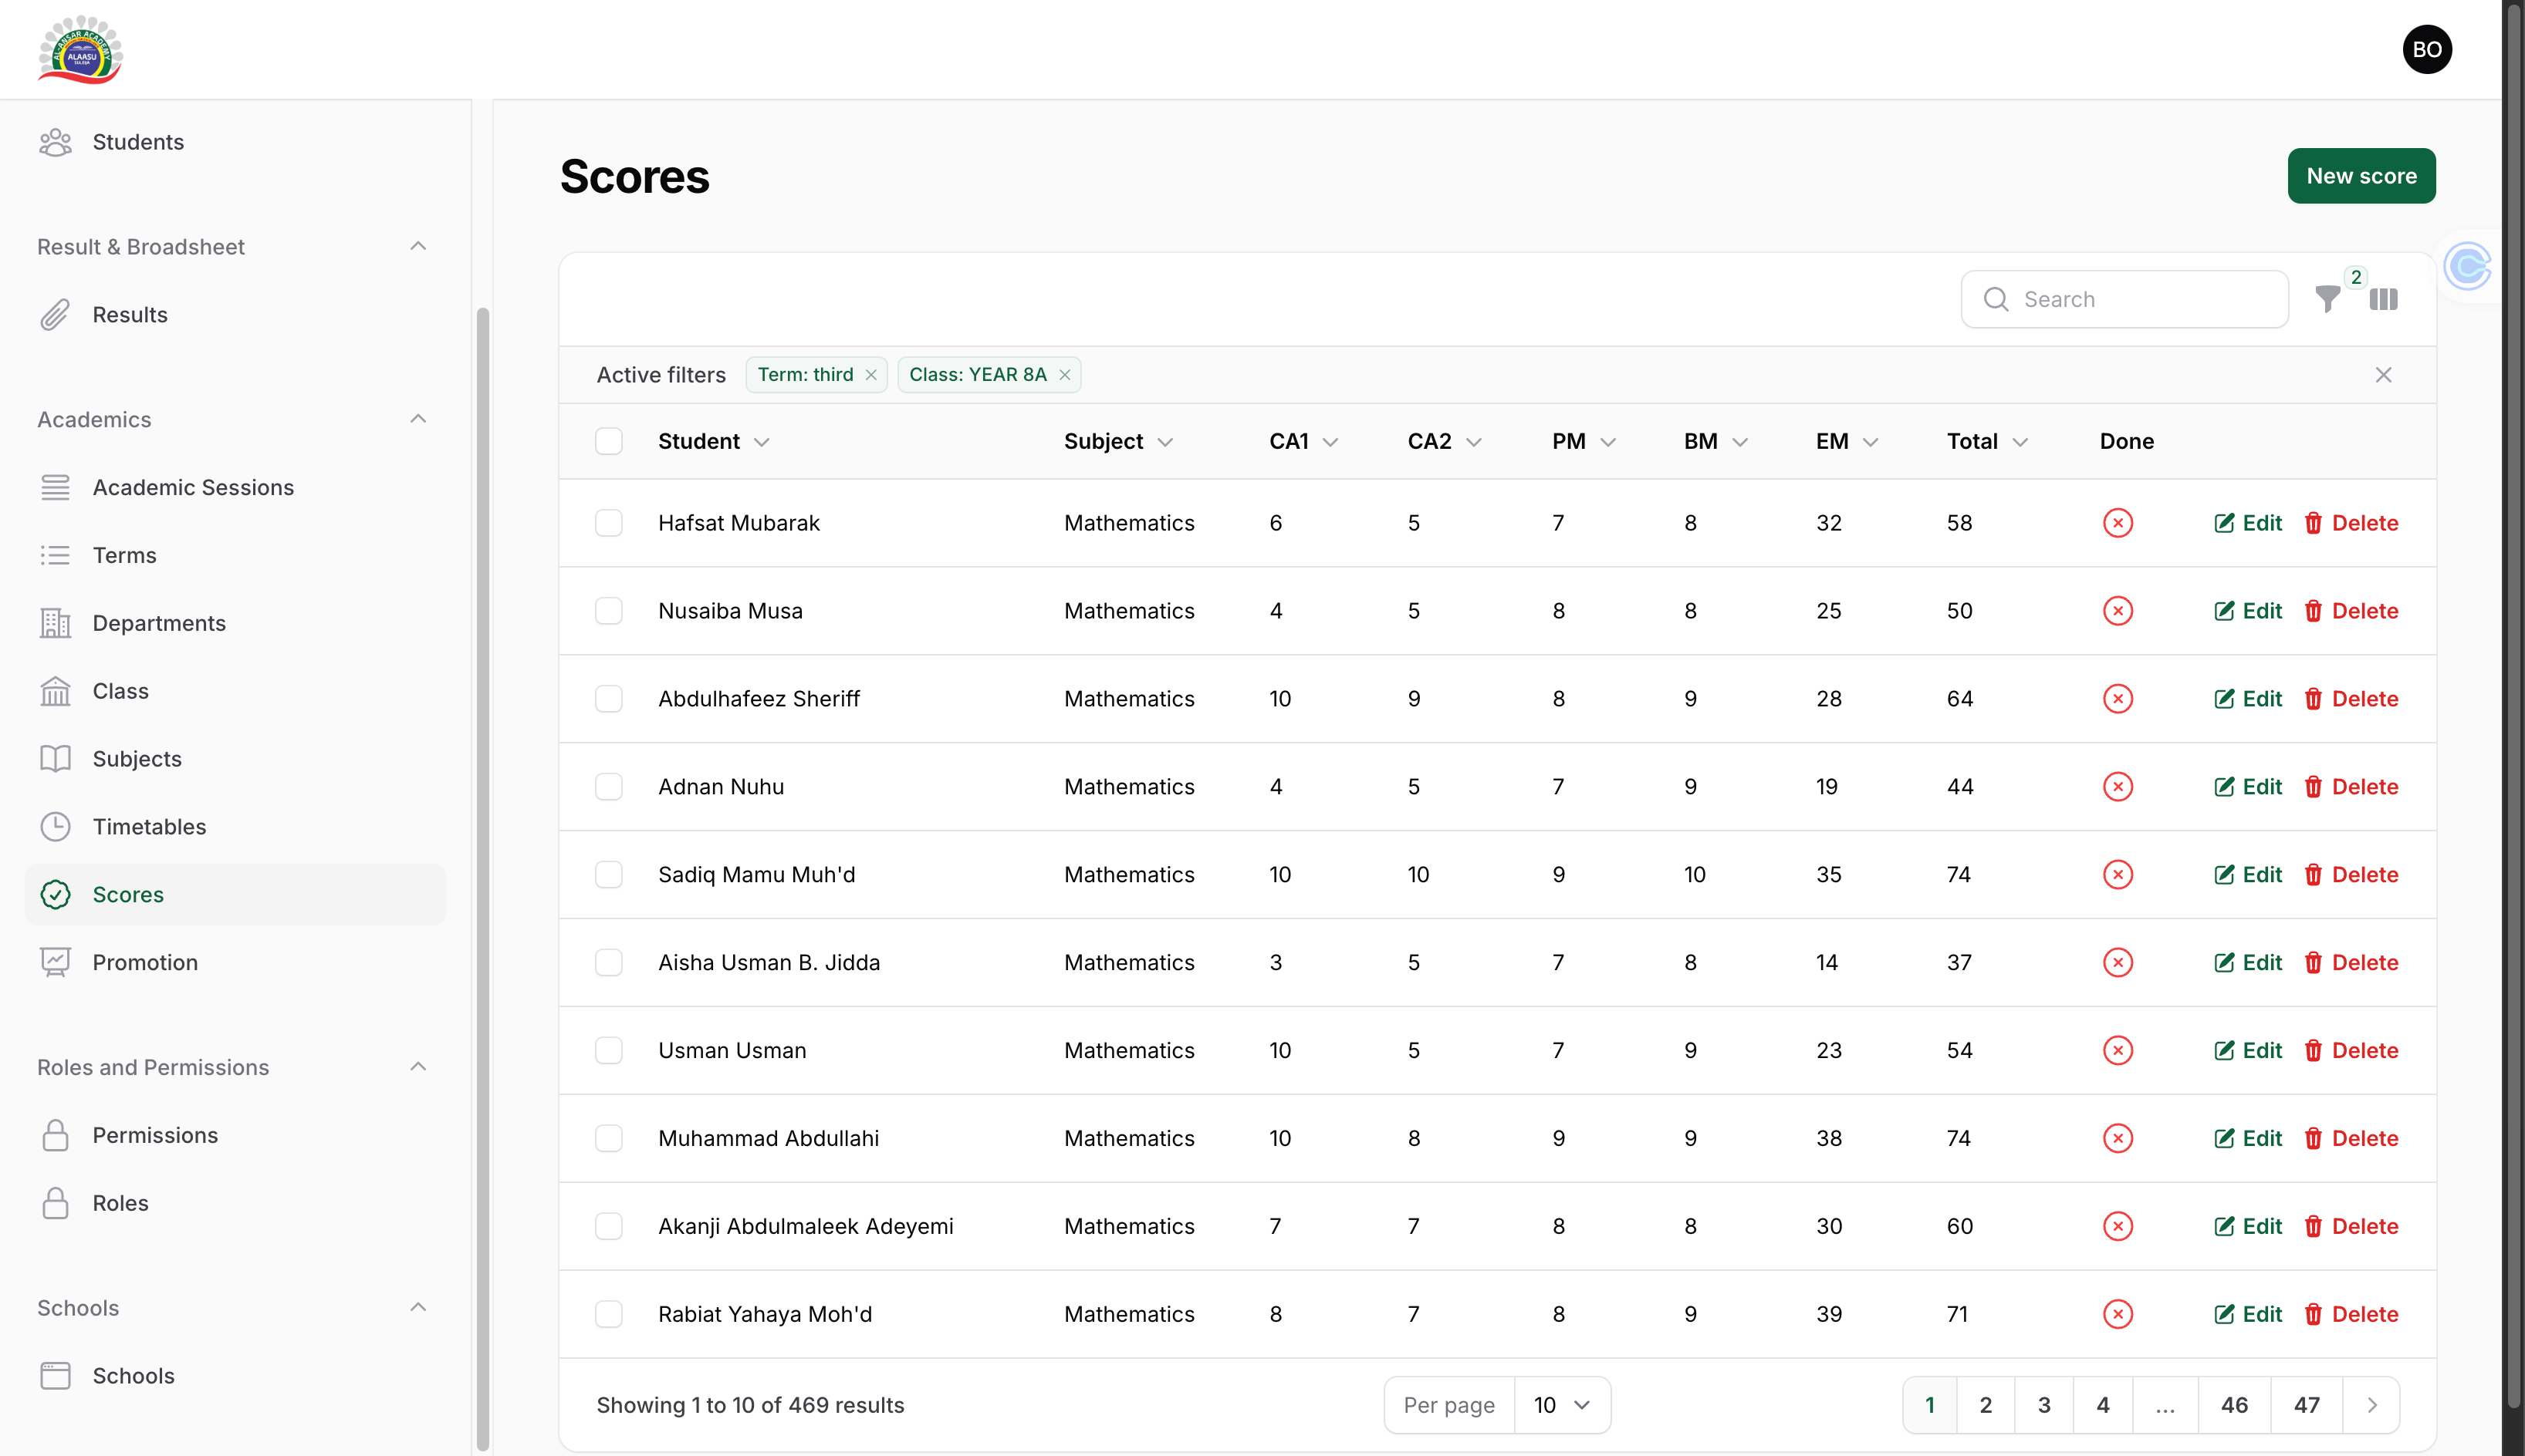Navigate to Academic Sessions
This screenshot has height=1456, width=2525.
[x=235, y=487]
